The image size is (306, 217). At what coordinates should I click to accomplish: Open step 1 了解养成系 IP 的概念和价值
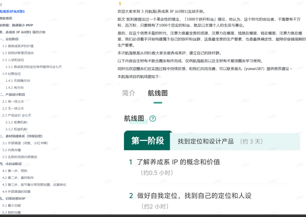175,162
